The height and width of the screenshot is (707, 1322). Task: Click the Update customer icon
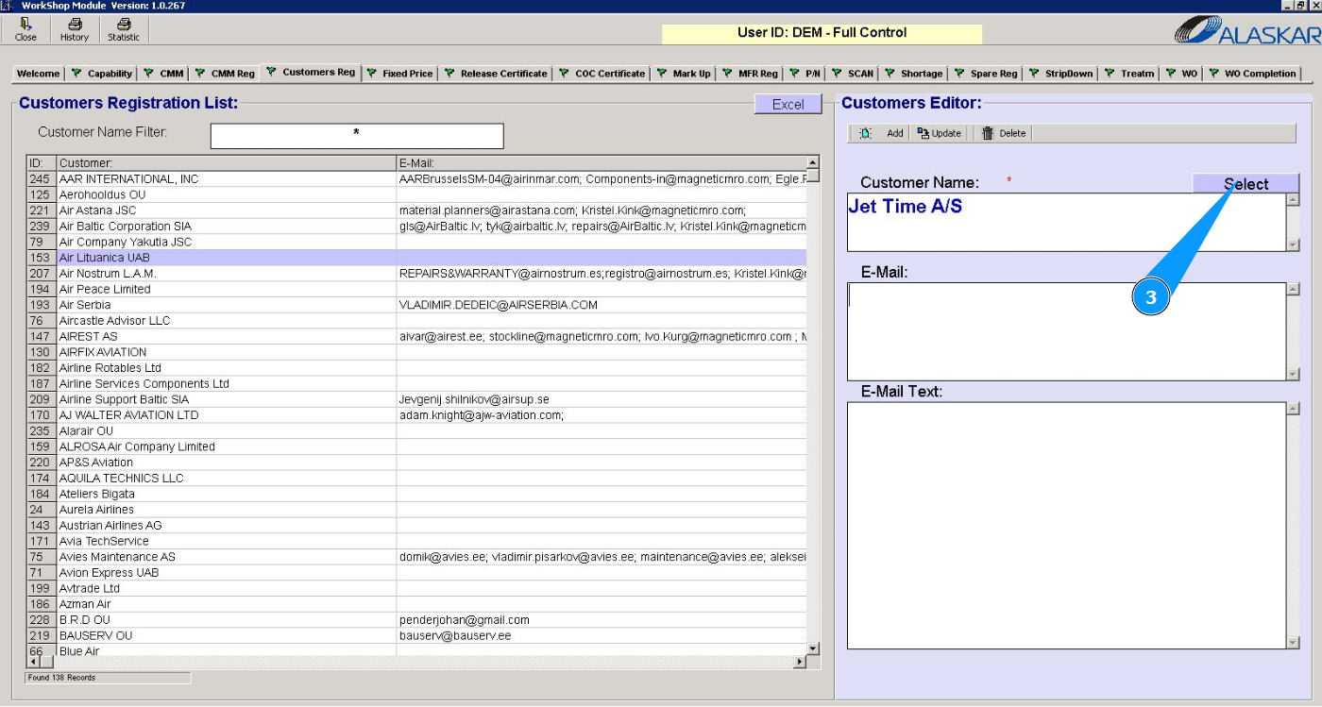point(923,134)
